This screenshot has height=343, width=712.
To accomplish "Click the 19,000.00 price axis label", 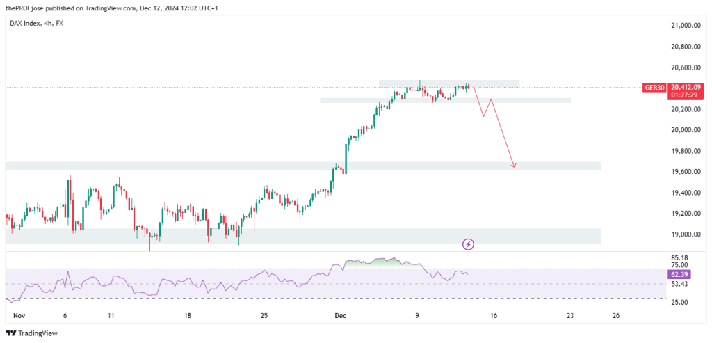I will click(x=688, y=234).
